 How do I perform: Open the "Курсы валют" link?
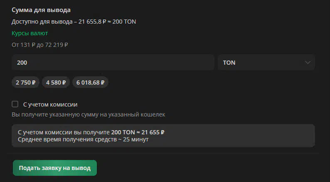pyautogui.click(x=30, y=33)
